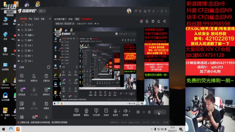
Task: Select the 图片 2 source row
Action: pyautogui.click(x=34, y=50)
